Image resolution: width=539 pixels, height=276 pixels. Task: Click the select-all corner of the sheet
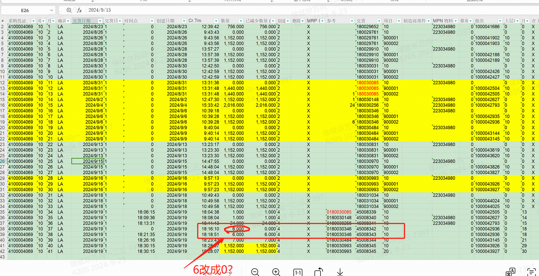click(x=3, y=21)
